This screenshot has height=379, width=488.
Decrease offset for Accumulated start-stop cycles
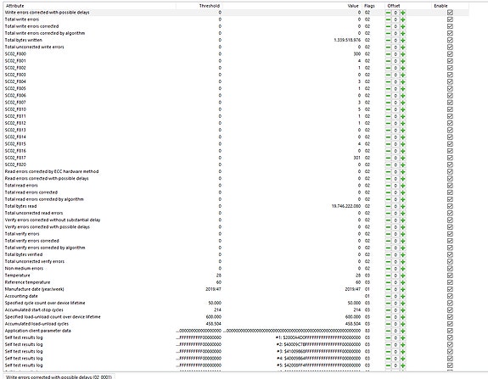[x=388, y=310]
